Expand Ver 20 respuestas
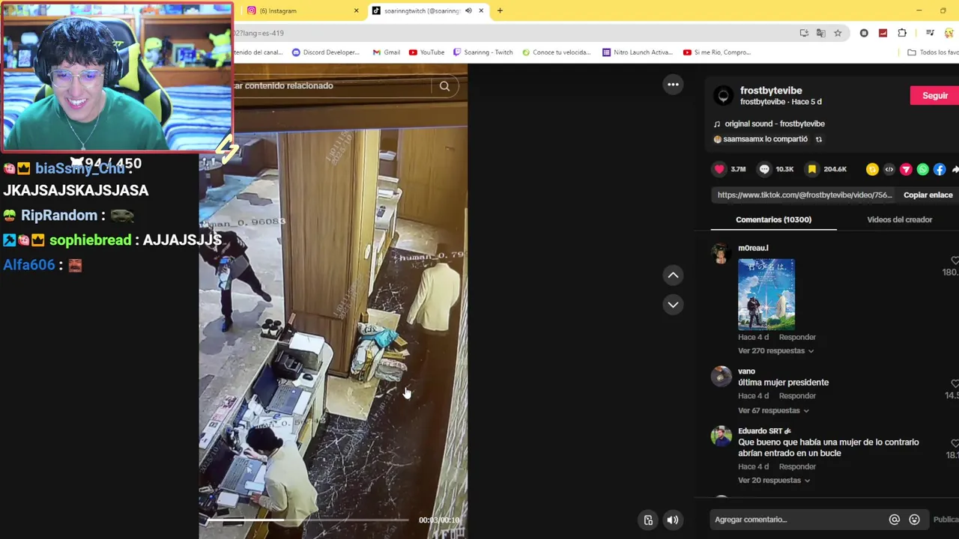This screenshot has width=959, height=539. coord(773,481)
